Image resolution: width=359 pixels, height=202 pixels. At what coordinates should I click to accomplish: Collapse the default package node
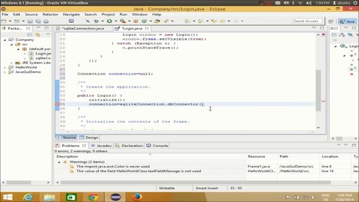pos(19,49)
